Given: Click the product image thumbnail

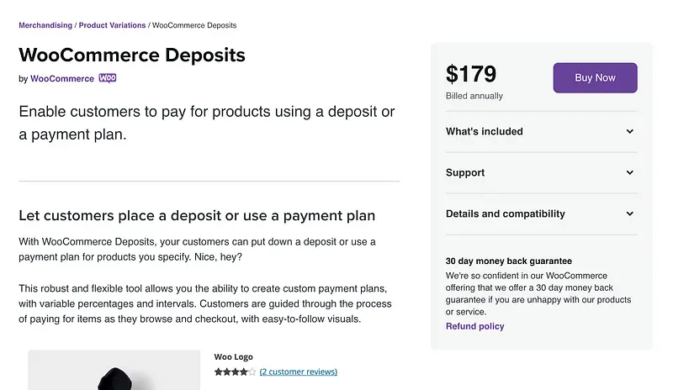Looking at the screenshot, I should [x=114, y=371].
